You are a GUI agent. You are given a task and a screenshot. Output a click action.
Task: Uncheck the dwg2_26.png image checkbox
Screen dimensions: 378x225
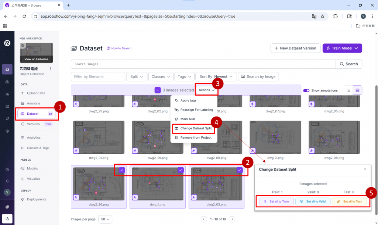pos(122,170)
